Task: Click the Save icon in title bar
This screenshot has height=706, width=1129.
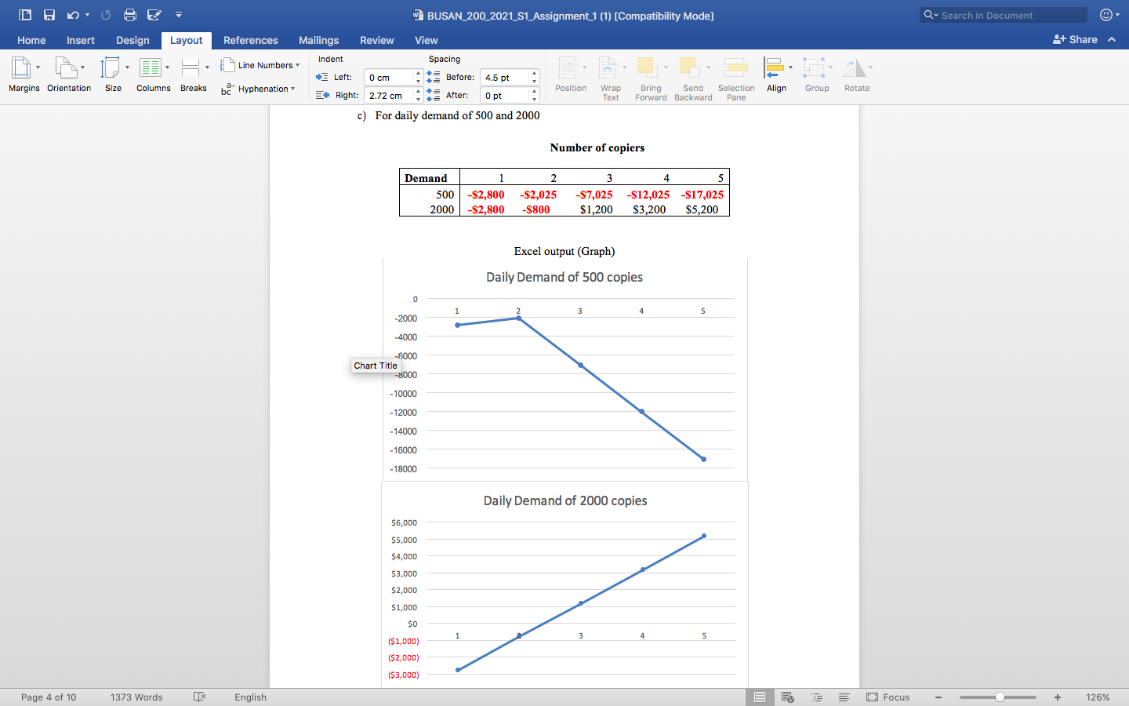Action: [49, 15]
